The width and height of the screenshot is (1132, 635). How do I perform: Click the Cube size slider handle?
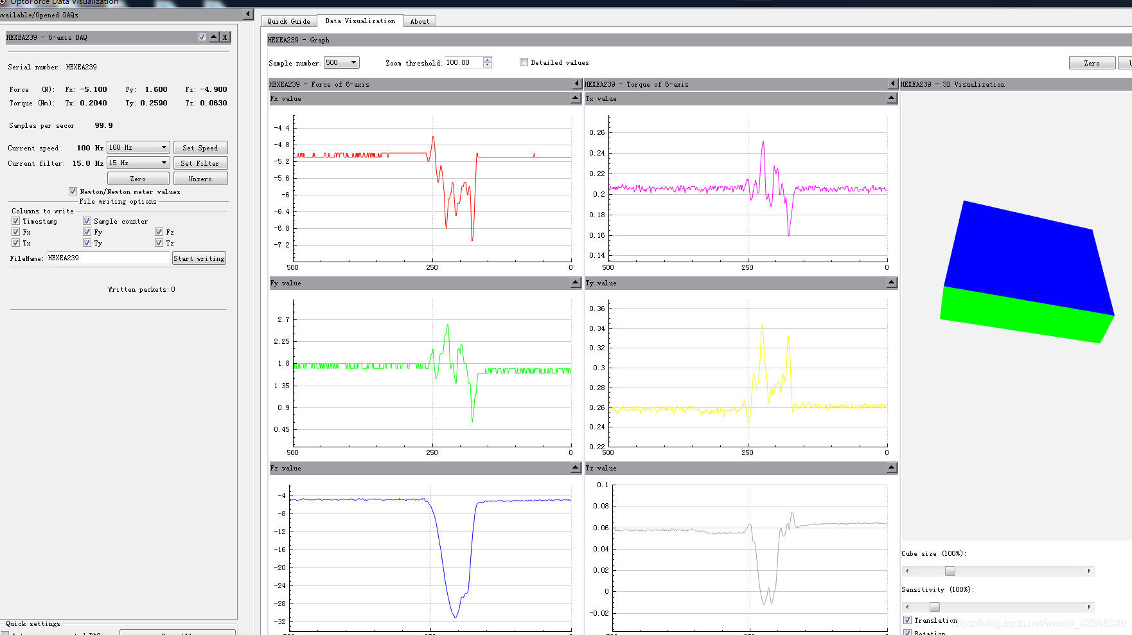[950, 571]
